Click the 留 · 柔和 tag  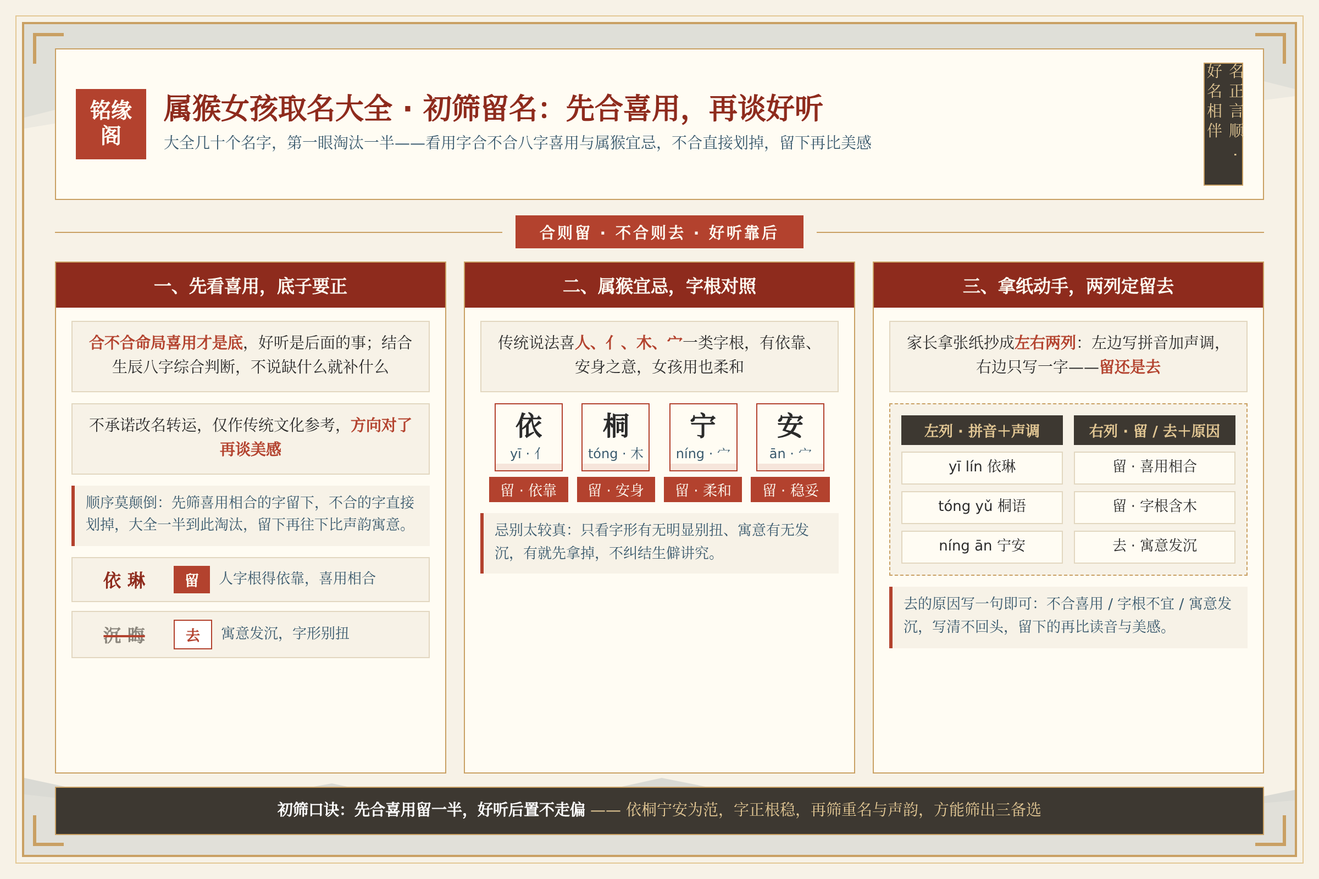click(703, 490)
